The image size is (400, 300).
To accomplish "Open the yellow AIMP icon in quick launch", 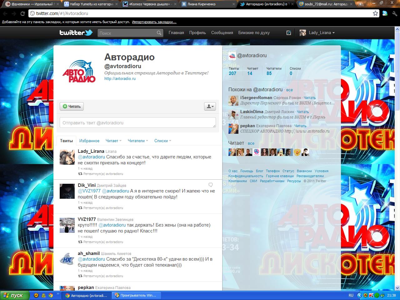I will tap(36, 295).
